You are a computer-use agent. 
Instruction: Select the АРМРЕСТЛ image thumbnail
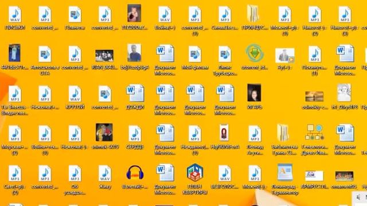(x=314, y=176)
